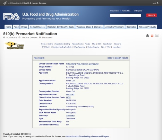Focus the FDA site search field
The image size is (162, 140).
126,15
